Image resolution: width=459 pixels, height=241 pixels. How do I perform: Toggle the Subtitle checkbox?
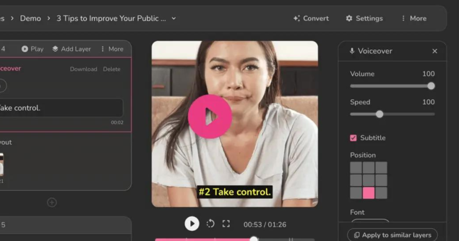[353, 138]
